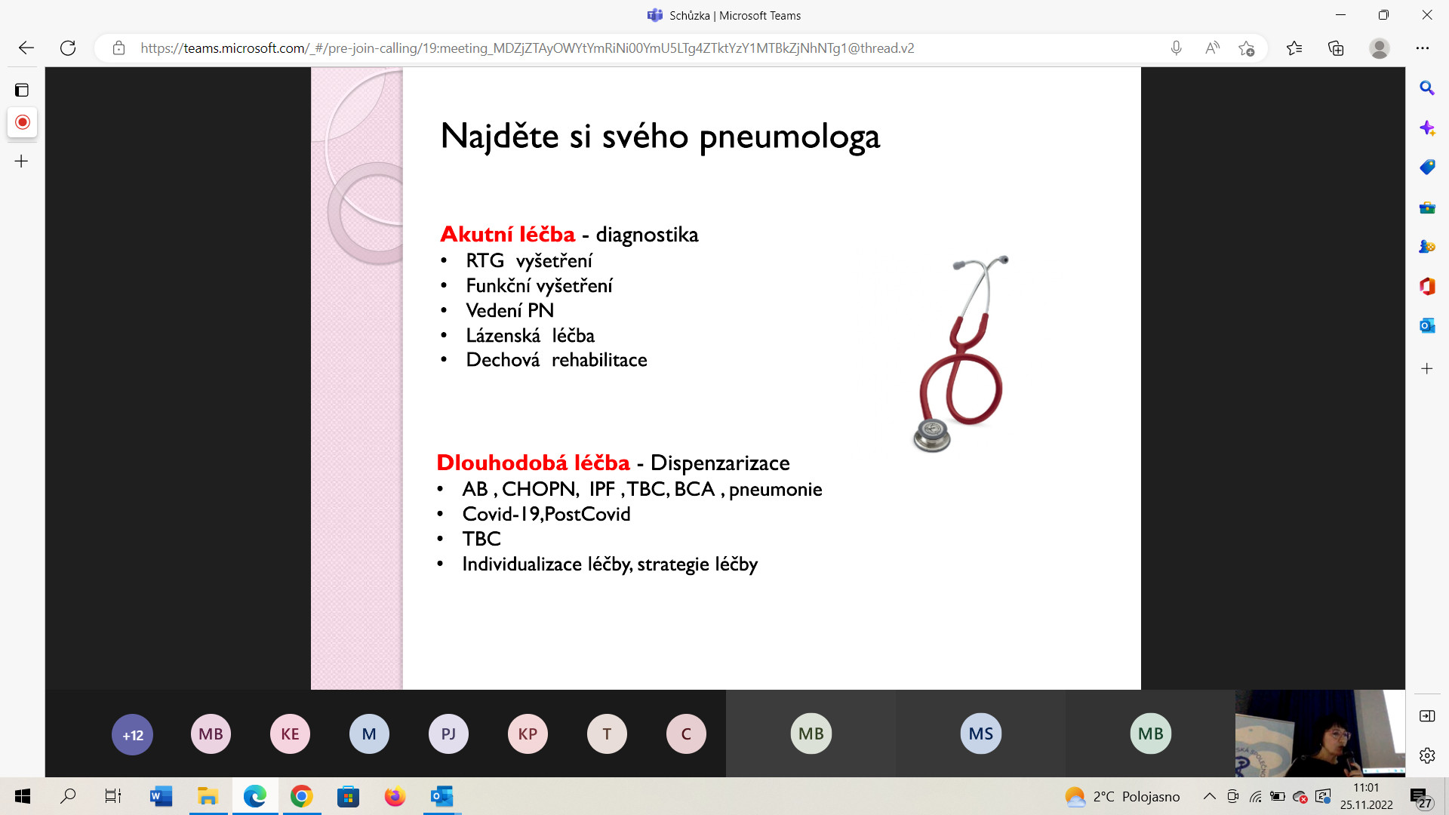Image resolution: width=1449 pixels, height=815 pixels.
Task: Open Microsoft Store from taskbar
Action: [348, 796]
